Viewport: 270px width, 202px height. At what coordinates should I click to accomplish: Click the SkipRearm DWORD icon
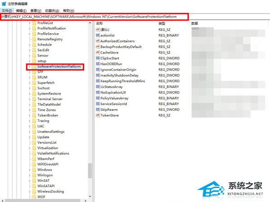(x=98, y=110)
